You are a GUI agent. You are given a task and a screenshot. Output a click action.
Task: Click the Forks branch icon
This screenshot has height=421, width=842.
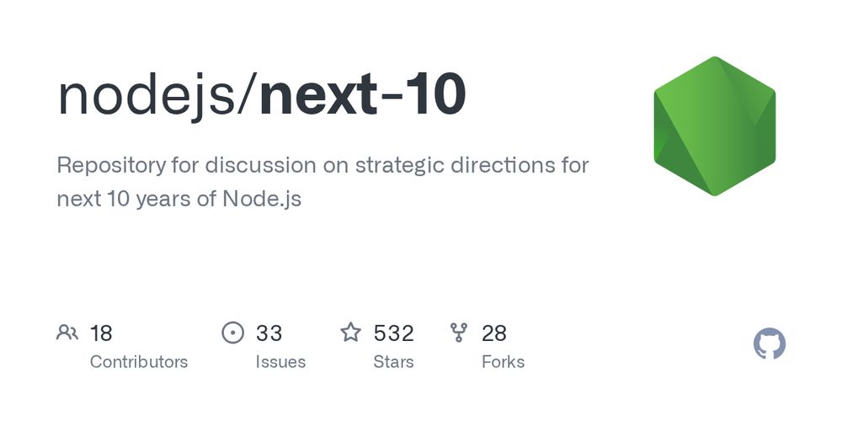point(459,333)
